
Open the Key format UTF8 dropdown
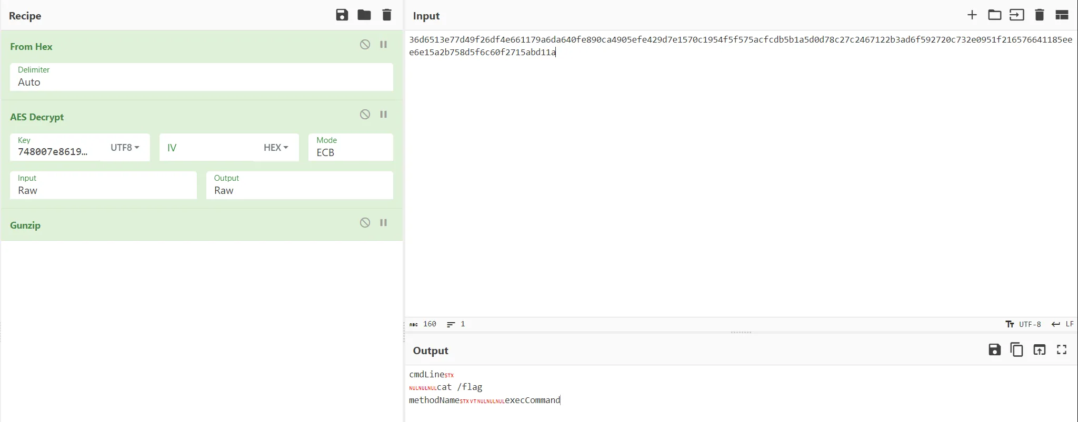coord(125,148)
